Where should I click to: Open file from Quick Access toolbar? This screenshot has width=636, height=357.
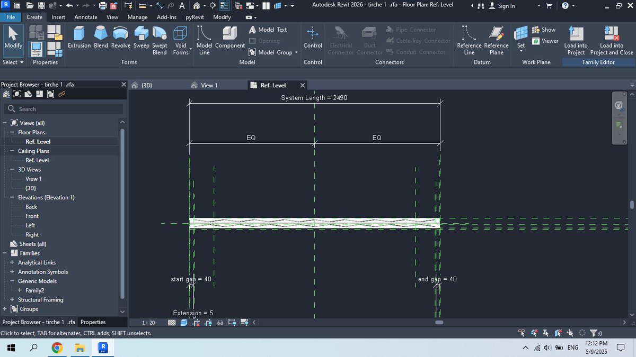pyautogui.click(x=30, y=6)
